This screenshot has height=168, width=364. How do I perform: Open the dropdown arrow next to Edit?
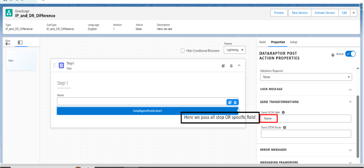[354, 13]
